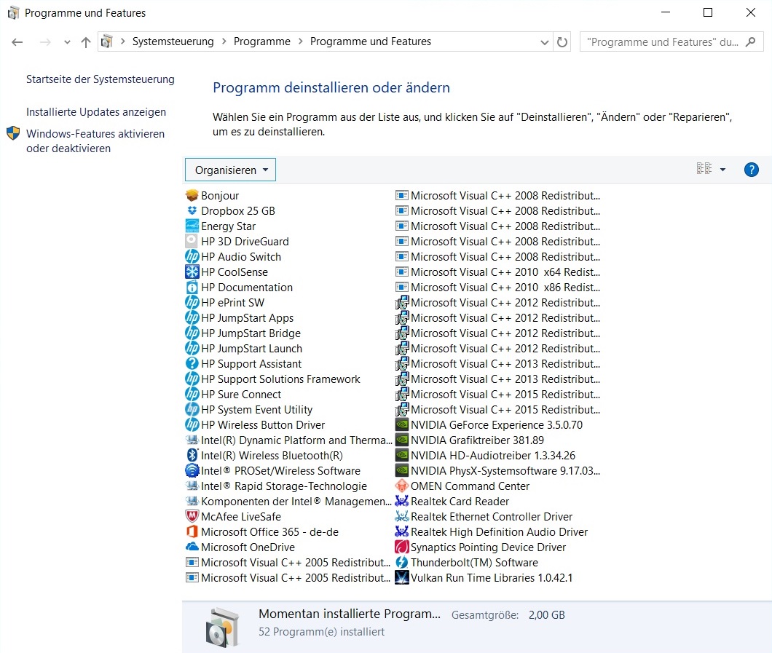Click the view layout icon in toolbar

704,169
